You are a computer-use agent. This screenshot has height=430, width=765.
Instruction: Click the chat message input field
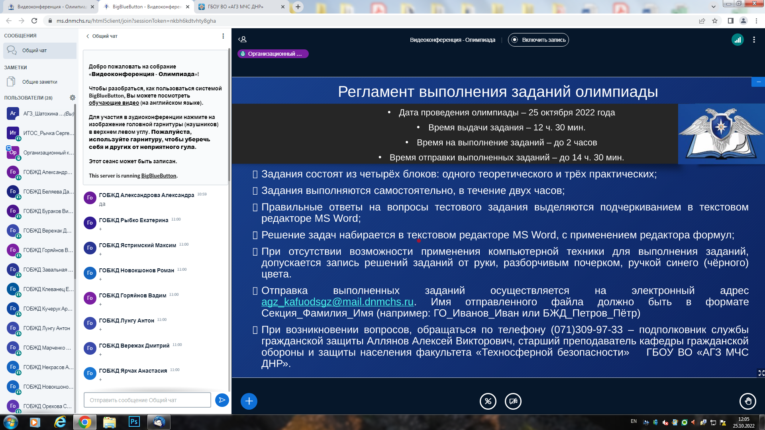click(147, 400)
